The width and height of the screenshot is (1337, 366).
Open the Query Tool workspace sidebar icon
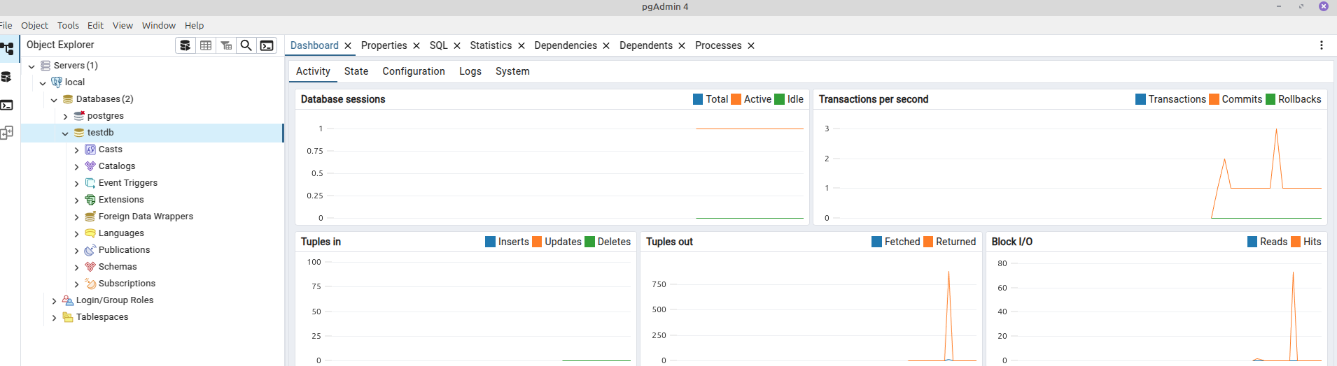6,77
